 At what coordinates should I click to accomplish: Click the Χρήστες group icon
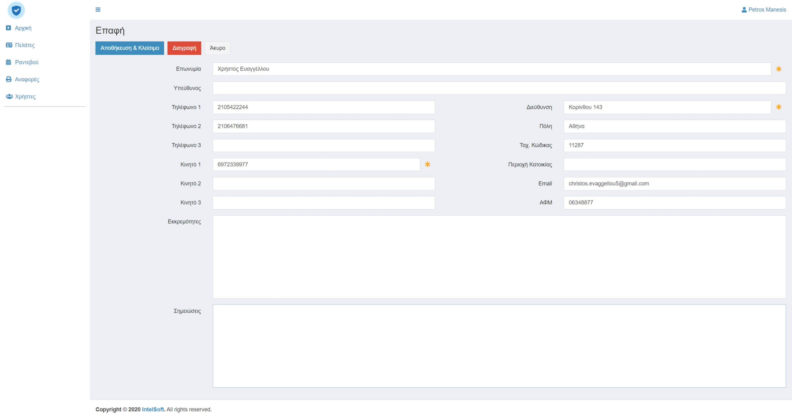(9, 96)
